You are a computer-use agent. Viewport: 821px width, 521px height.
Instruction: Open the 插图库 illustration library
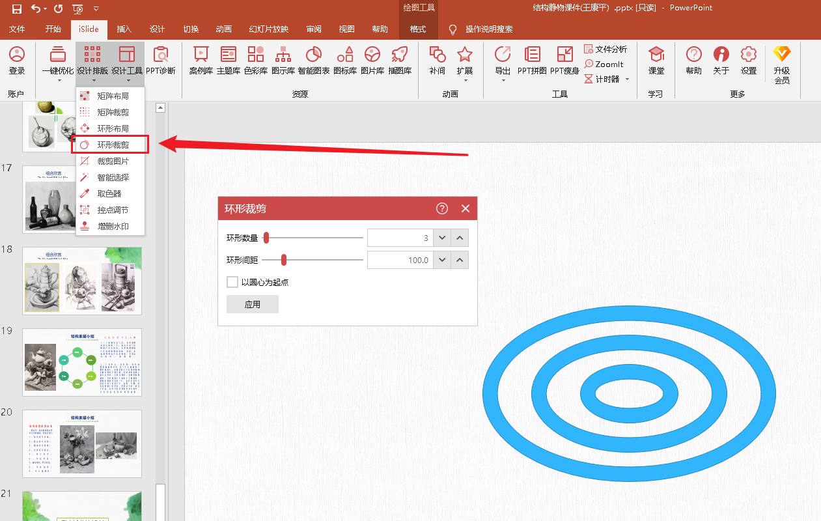[400, 61]
